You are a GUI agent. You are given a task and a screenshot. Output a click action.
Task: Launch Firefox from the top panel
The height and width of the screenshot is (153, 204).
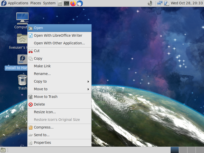[73, 3]
